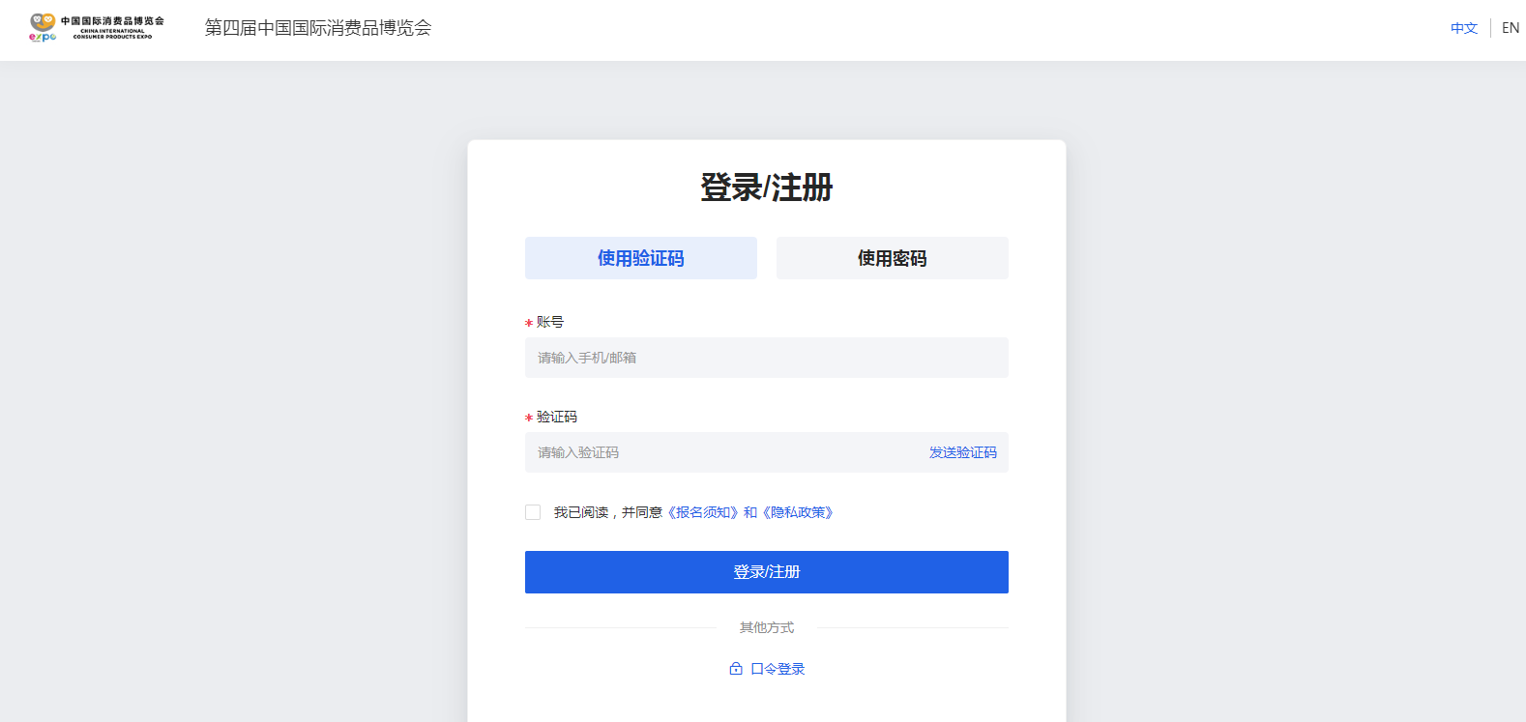
Task: Click the 第四届中国国际消费品博览会 header title
Action: pyautogui.click(x=318, y=28)
